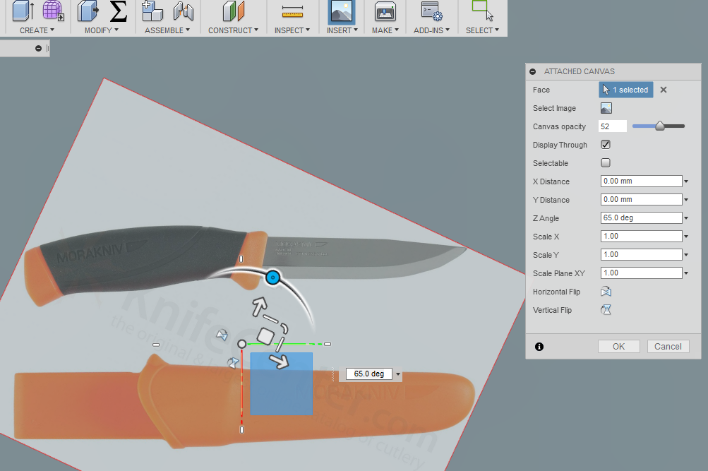Viewport: 708px width, 471px height.
Task: Click the canvas image icon above Insert
Action: tap(342, 12)
